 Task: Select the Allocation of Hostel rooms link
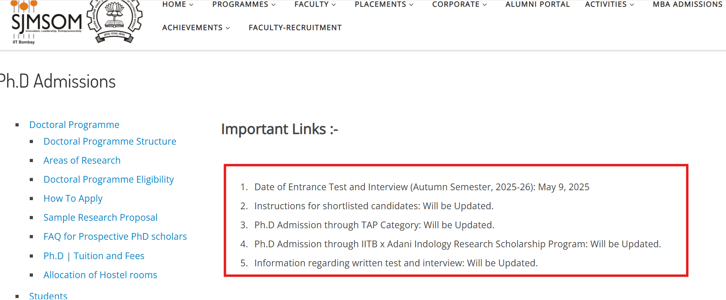click(100, 275)
